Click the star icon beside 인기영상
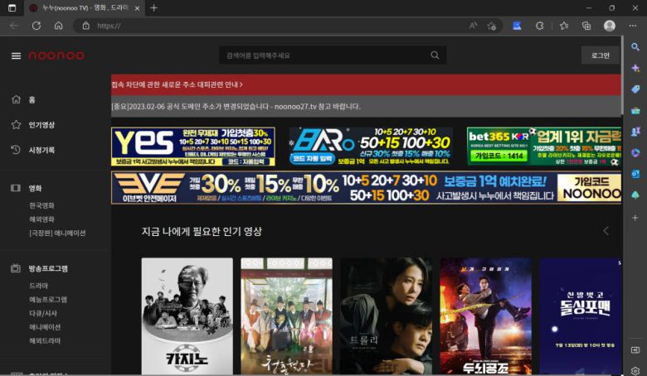Viewport: 647px width, 376px height. [x=16, y=124]
